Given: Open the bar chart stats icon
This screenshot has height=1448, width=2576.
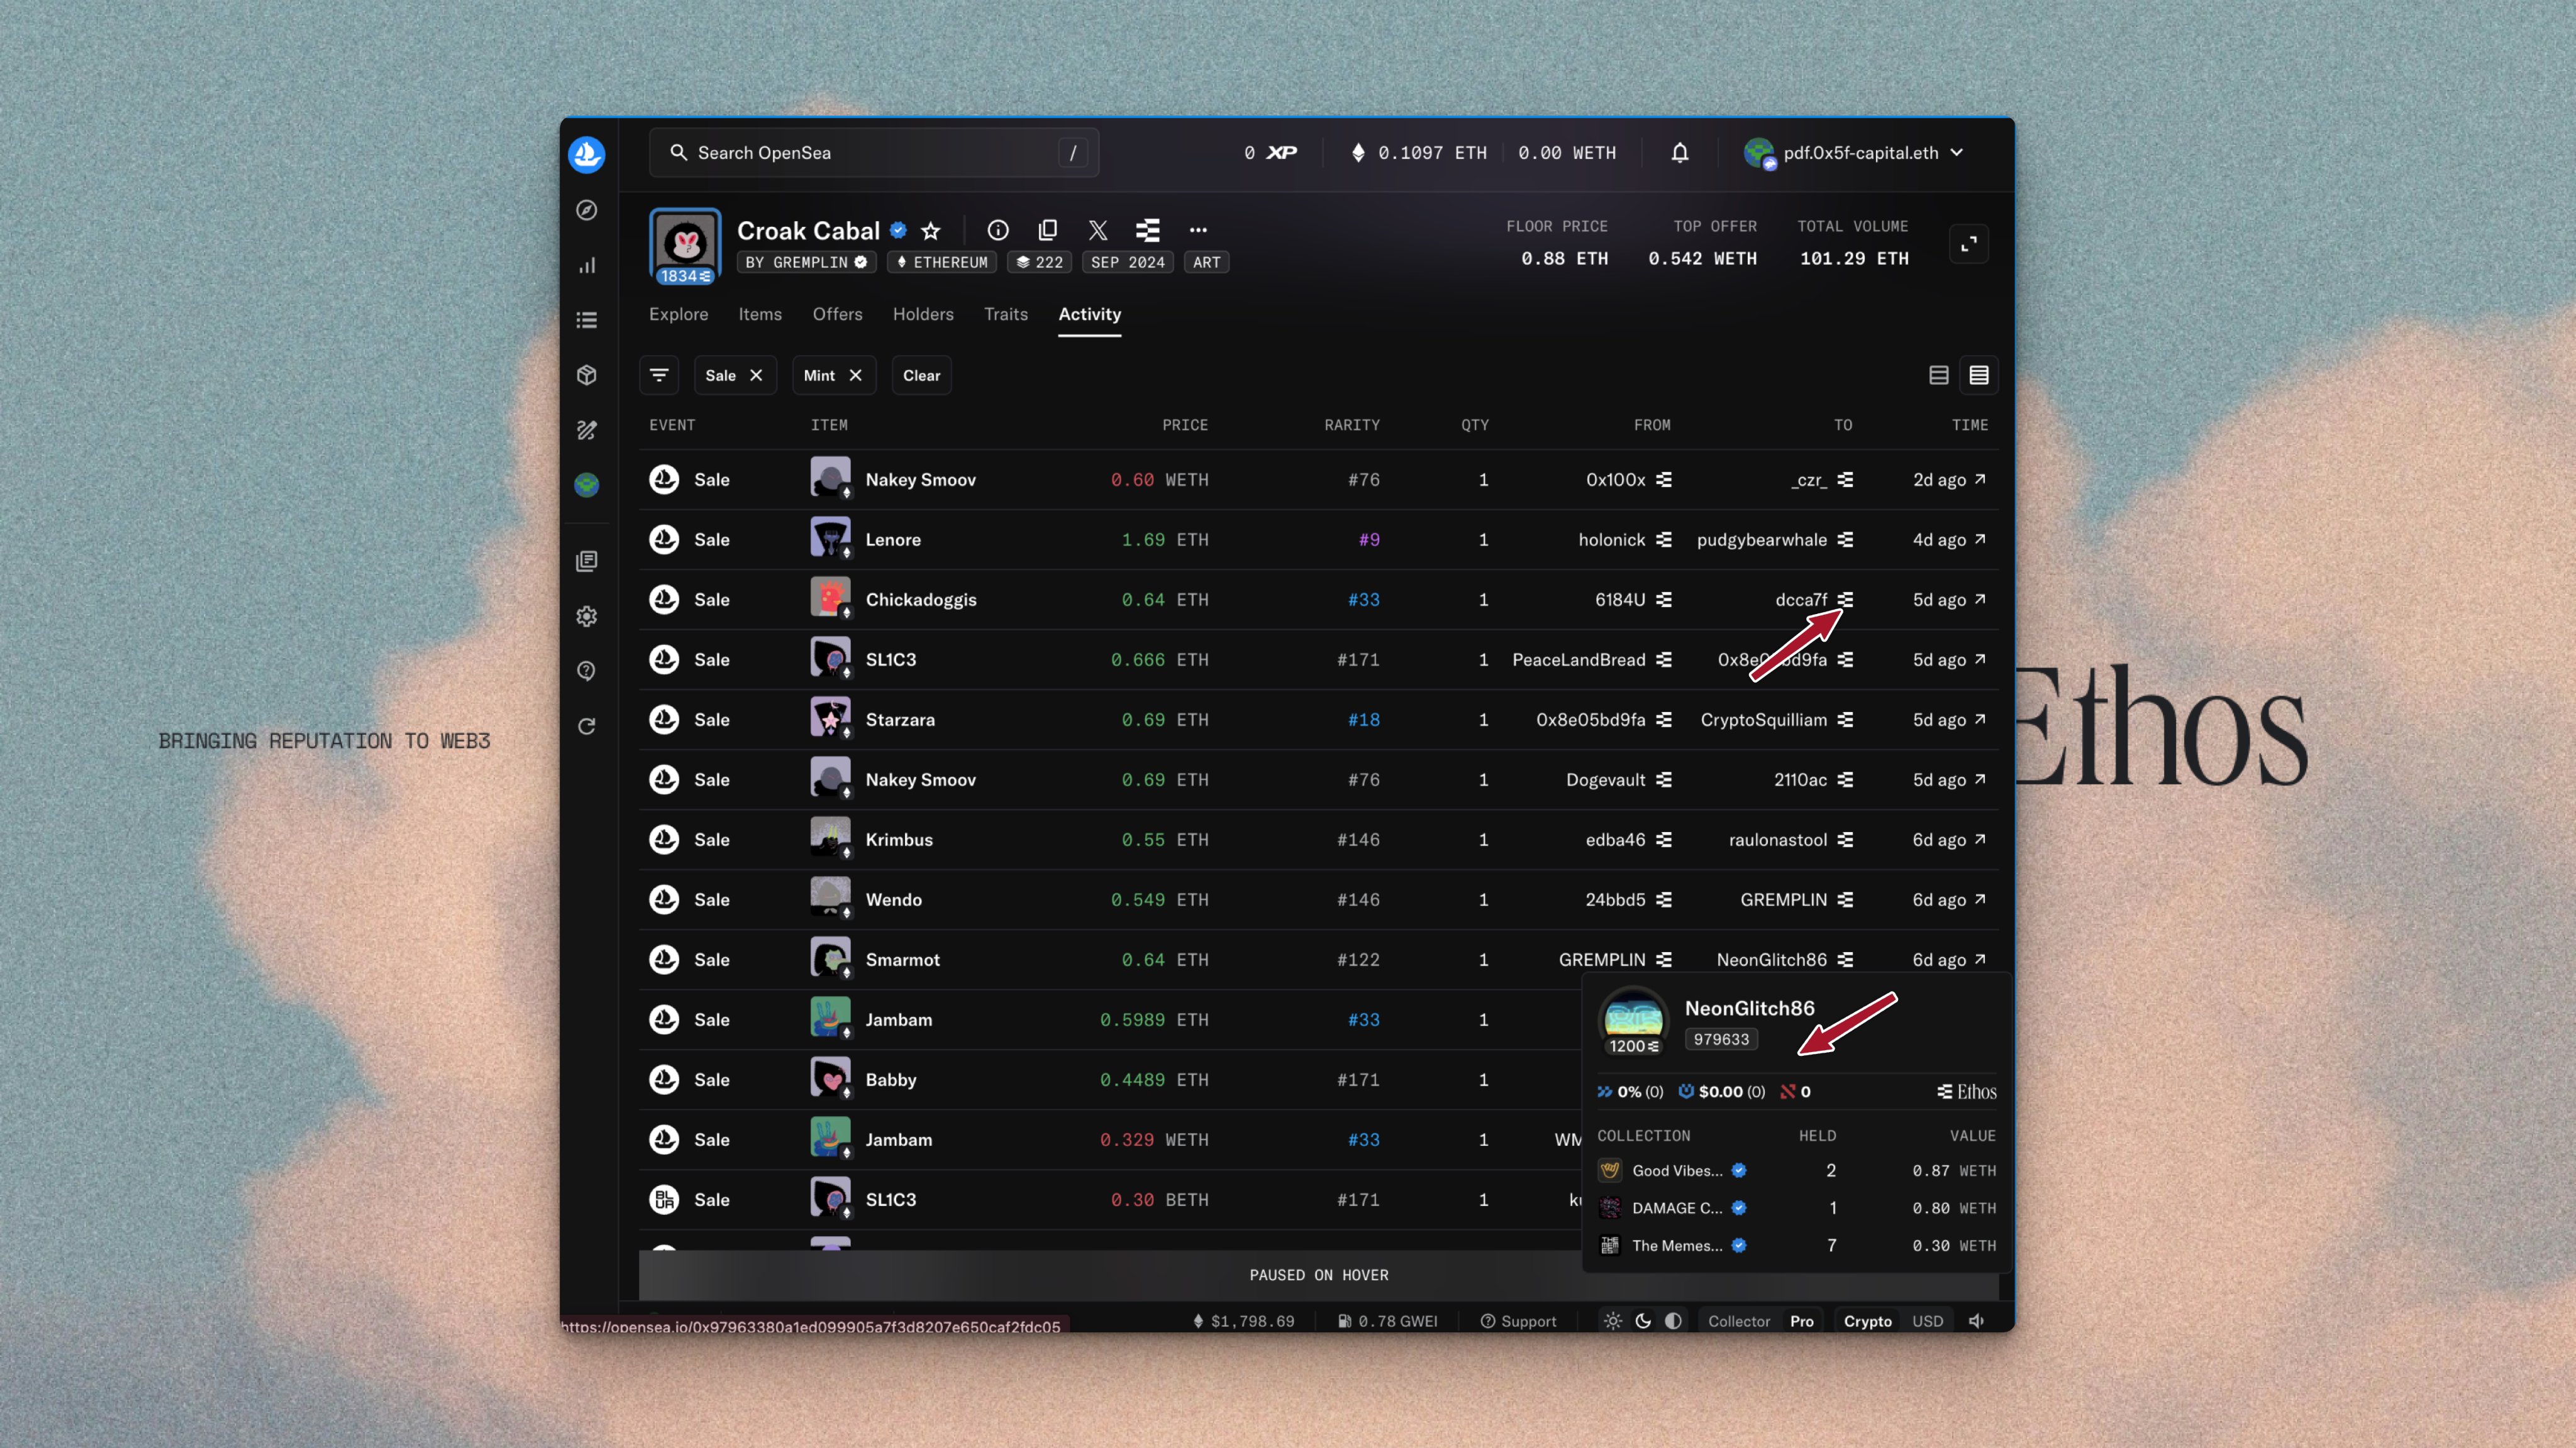Looking at the screenshot, I should [x=587, y=265].
